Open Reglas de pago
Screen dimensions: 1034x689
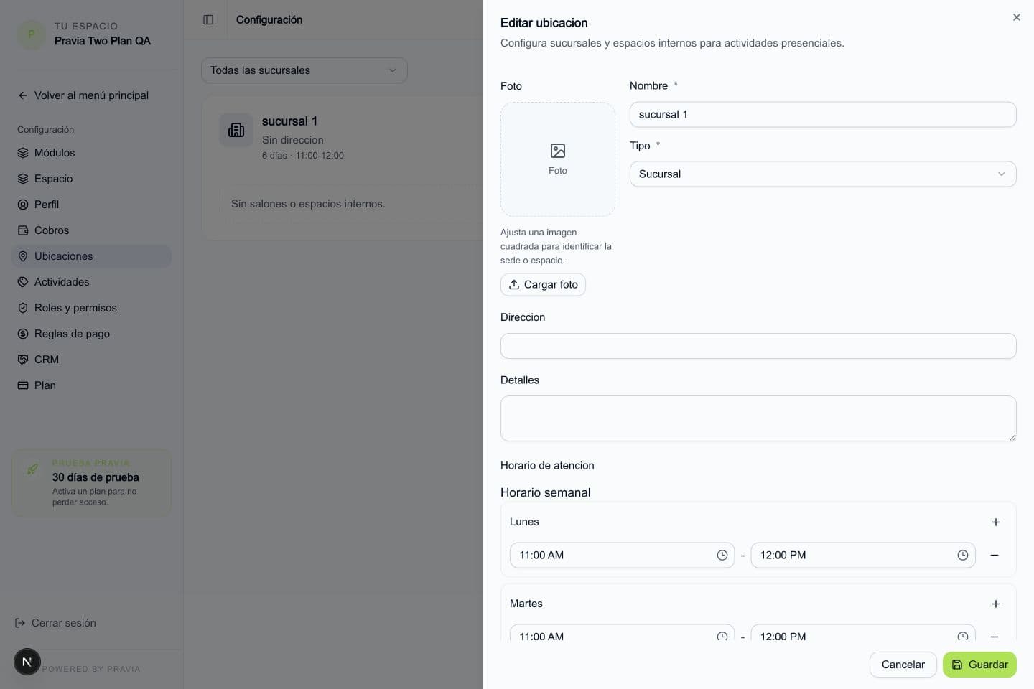92,334
